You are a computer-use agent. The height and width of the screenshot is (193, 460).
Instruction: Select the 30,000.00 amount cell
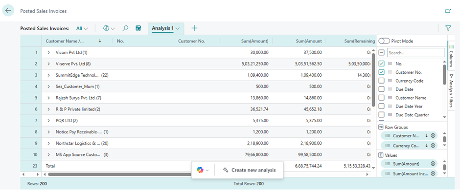coord(246,52)
